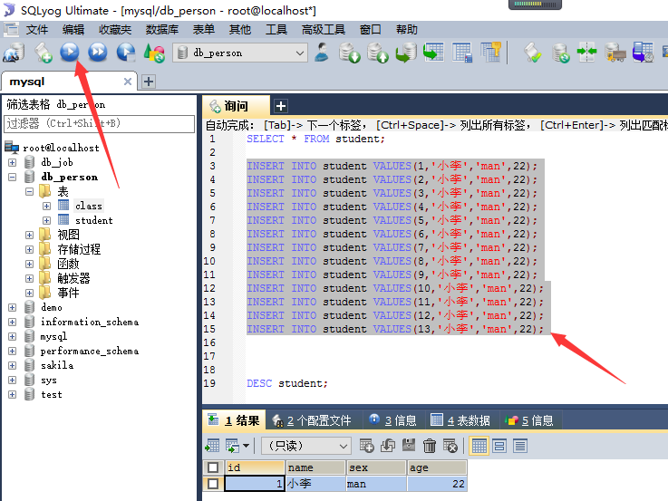Image resolution: width=668 pixels, height=501 pixels.
Task: Expand the 存储过程 stored procedures folder
Action: [29, 249]
